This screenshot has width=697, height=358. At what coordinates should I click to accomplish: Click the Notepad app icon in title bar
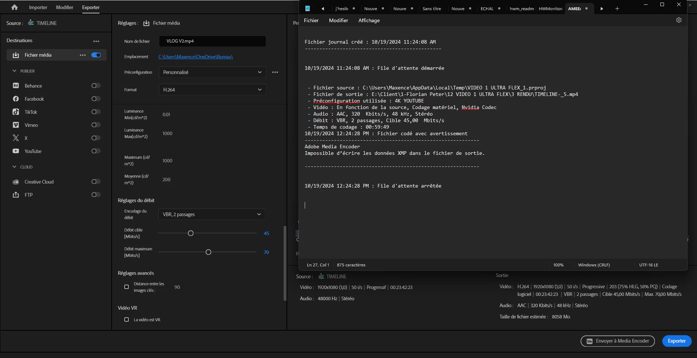[x=308, y=8]
